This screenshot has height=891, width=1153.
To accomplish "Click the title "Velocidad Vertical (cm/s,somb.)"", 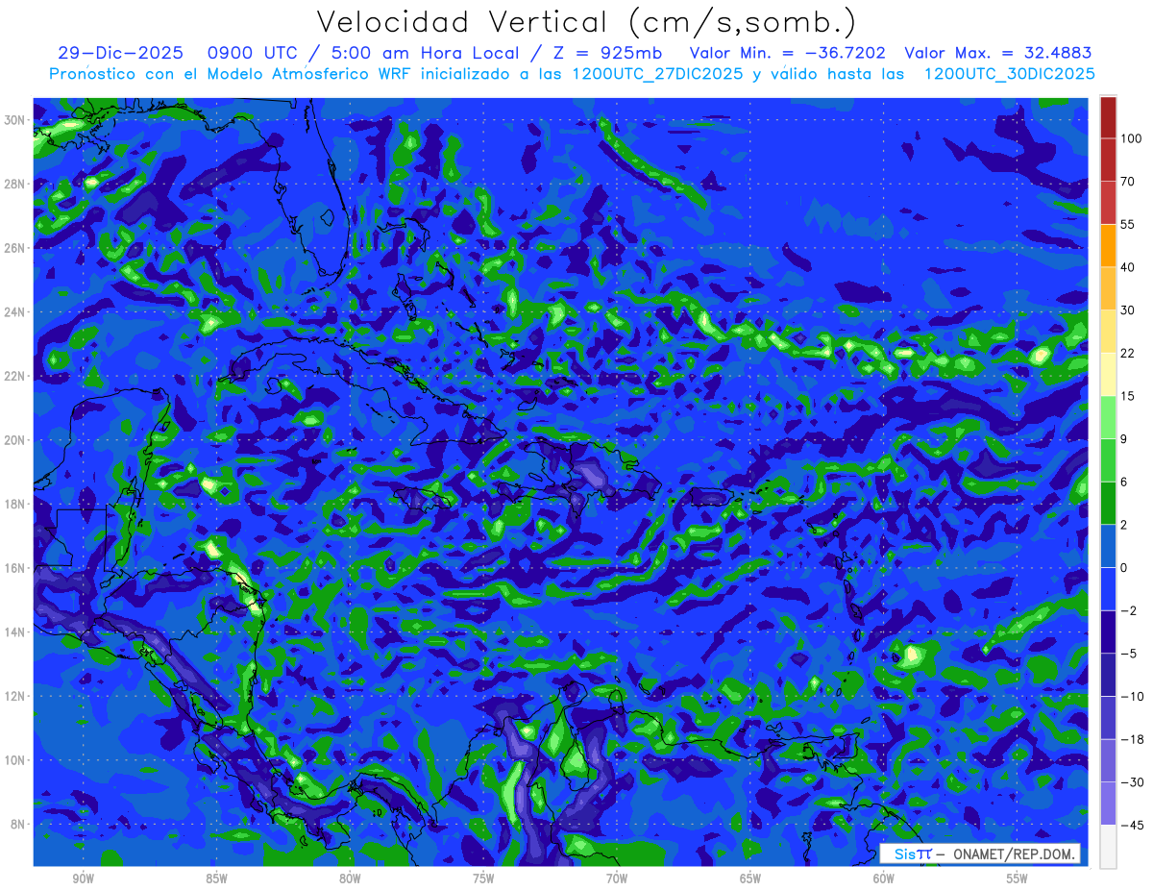I will (585, 22).
